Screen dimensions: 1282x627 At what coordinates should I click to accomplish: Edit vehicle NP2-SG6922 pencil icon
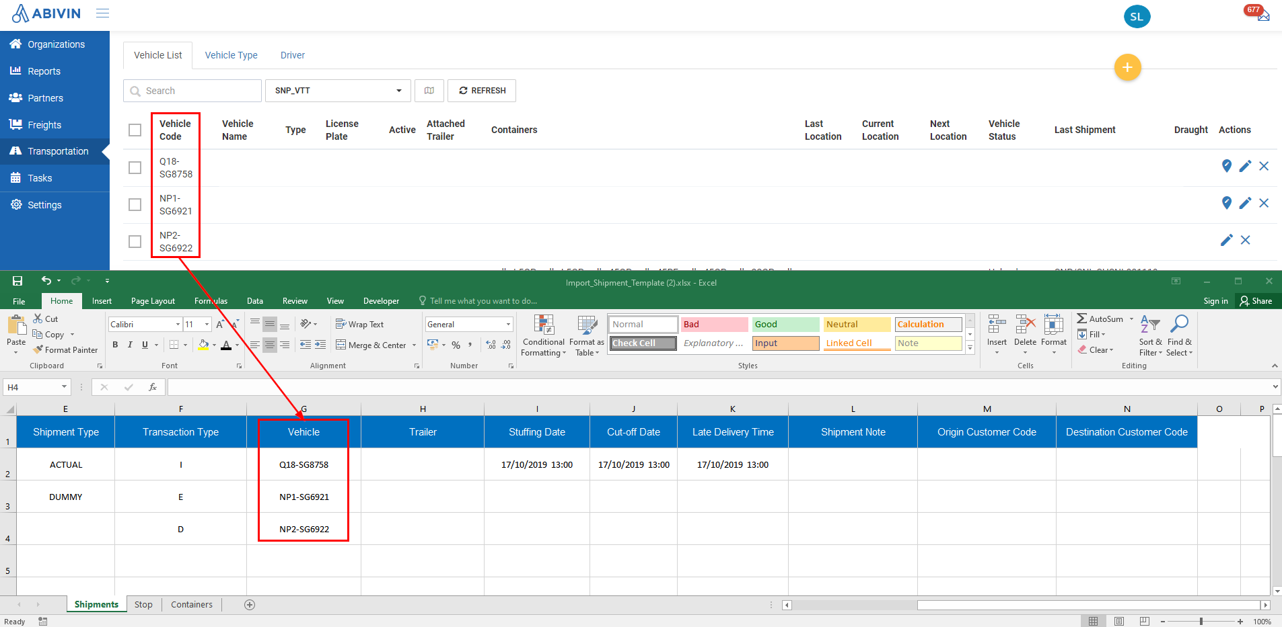(1227, 240)
